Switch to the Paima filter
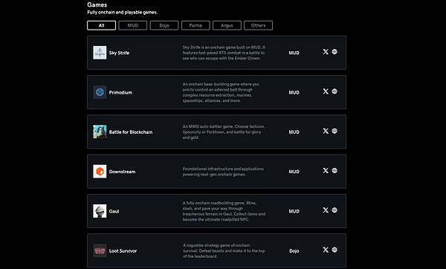This screenshot has height=269, width=446. click(x=195, y=25)
